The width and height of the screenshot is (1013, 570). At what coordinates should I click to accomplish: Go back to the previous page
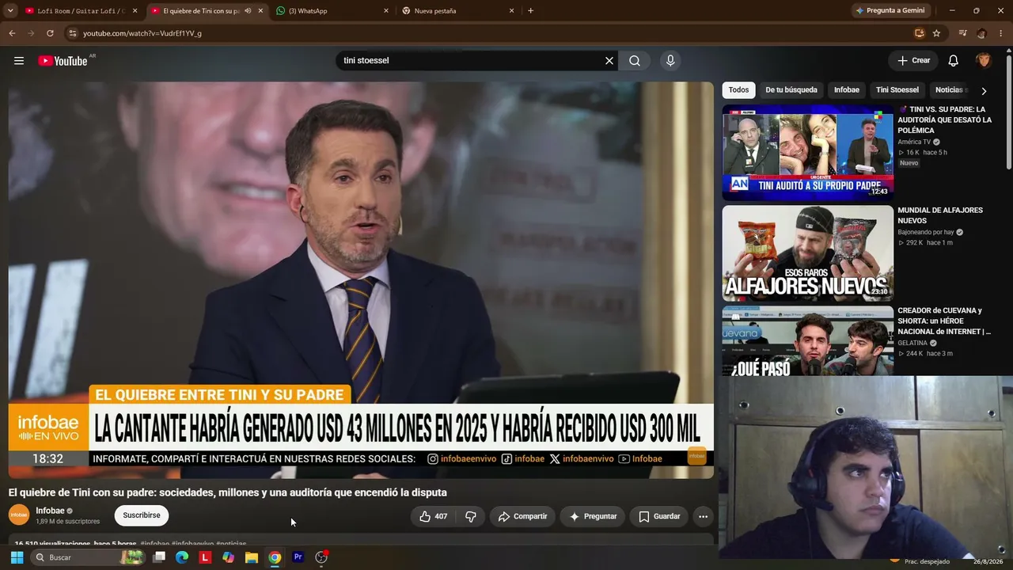[12, 33]
